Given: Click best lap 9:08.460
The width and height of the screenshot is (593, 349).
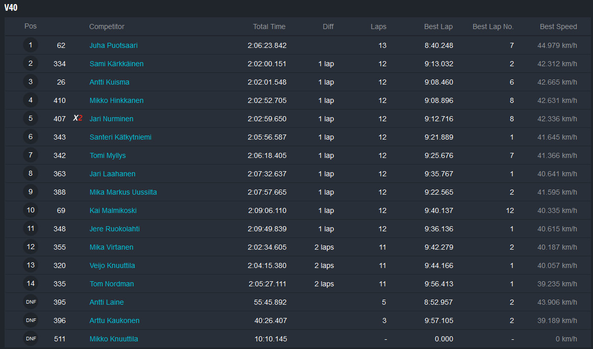Looking at the screenshot, I should coord(439,82).
